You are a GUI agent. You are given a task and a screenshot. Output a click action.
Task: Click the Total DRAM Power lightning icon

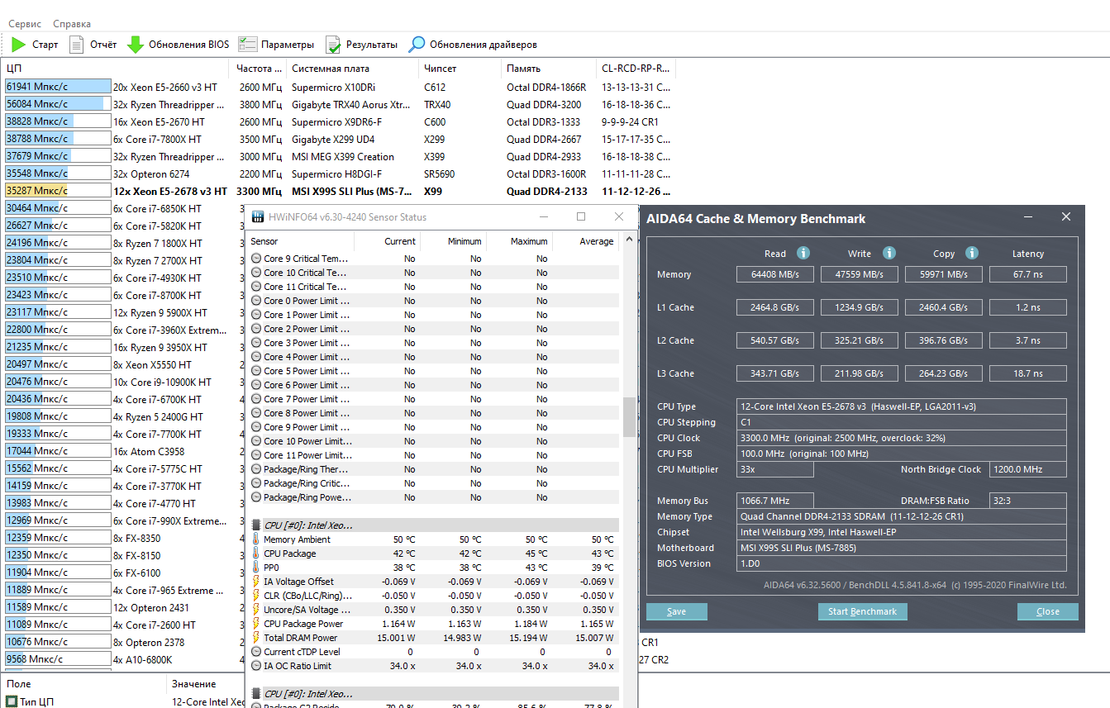256,638
